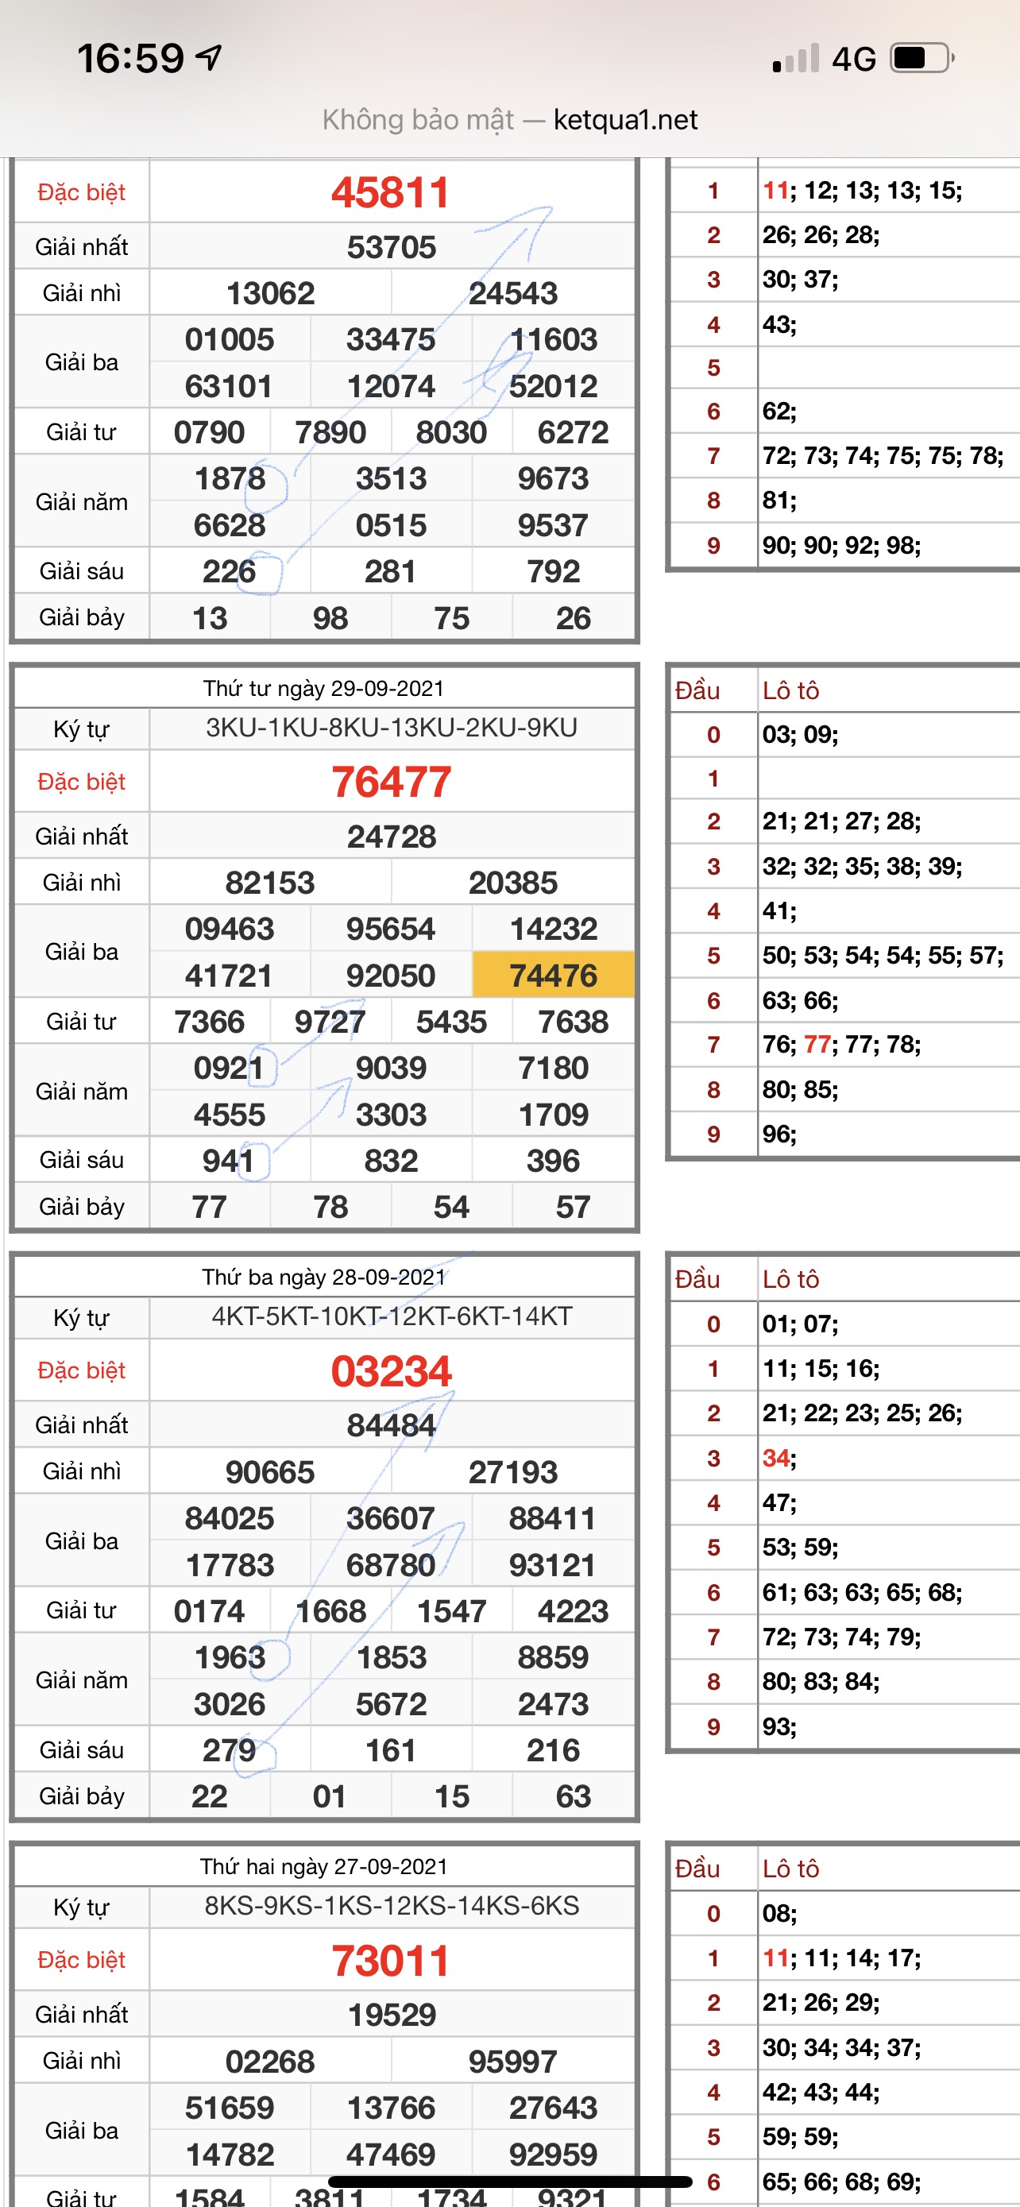Tap the home indicator bar at the bottom

(509, 2182)
